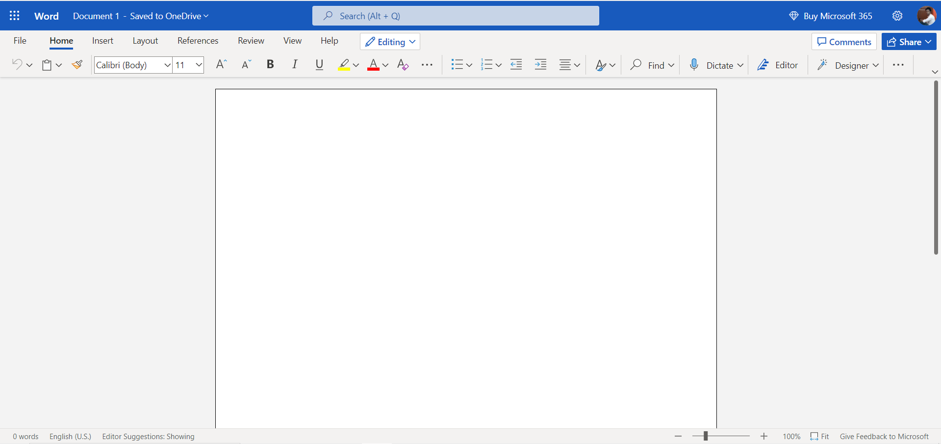
Task: Toggle Bold formatting
Action: point(270,65)
